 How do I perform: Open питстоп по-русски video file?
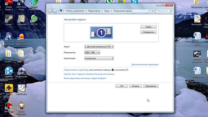(x=197, y=57)
